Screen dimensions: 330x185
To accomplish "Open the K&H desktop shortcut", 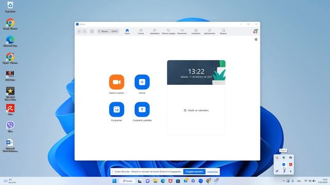I will pos(10,76).
